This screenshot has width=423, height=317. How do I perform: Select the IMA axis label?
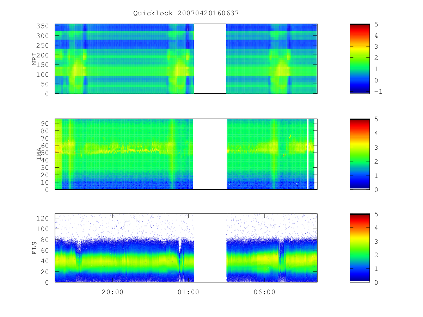coord(39,154)
